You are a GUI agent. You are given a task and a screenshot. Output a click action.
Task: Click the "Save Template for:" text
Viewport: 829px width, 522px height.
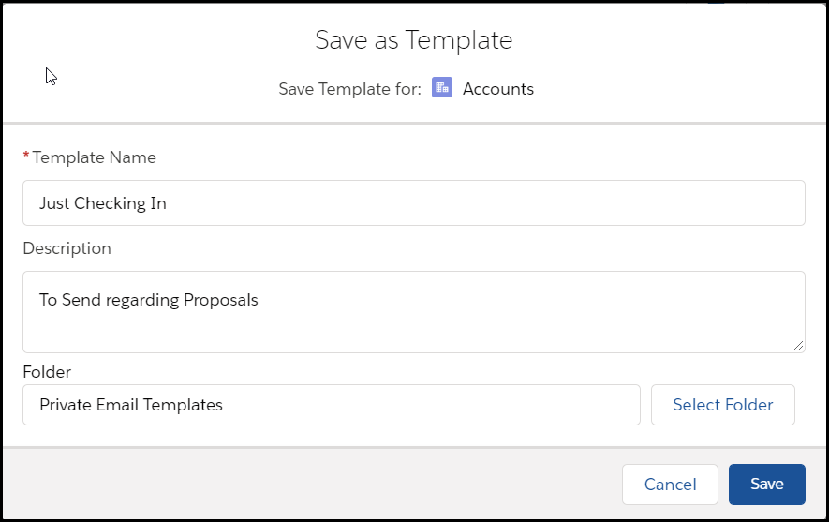[349, 89]
